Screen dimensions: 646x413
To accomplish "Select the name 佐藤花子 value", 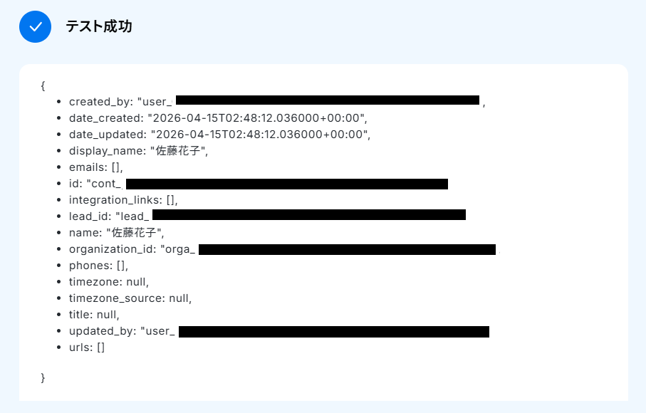I will (135, 233).
